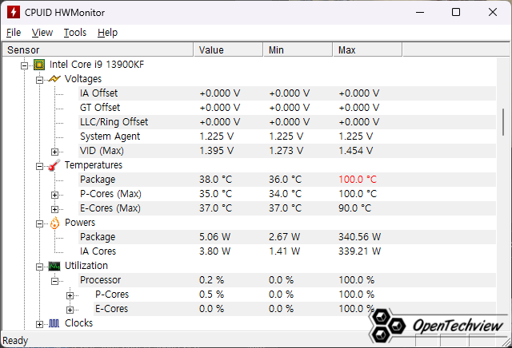Image resolution: width=512 pixels, height=348 pixels.
Task: Collapse the Processor utilization row
Action: [55, 281]
